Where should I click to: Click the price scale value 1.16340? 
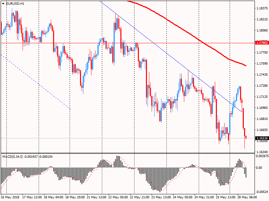262,152
